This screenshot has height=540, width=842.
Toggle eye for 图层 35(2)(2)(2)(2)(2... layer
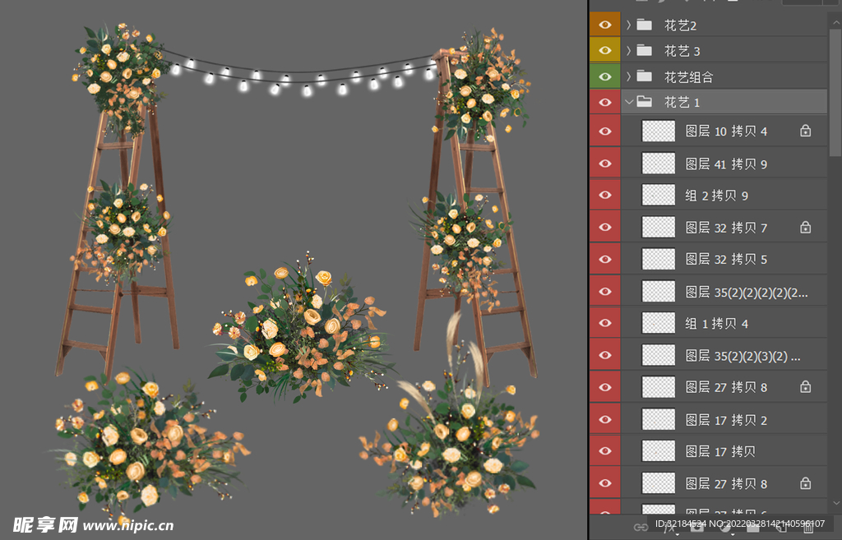click(604, 291)
